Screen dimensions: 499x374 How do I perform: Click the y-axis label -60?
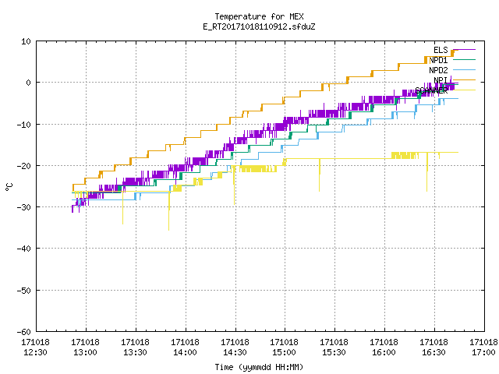click(24, 332)
